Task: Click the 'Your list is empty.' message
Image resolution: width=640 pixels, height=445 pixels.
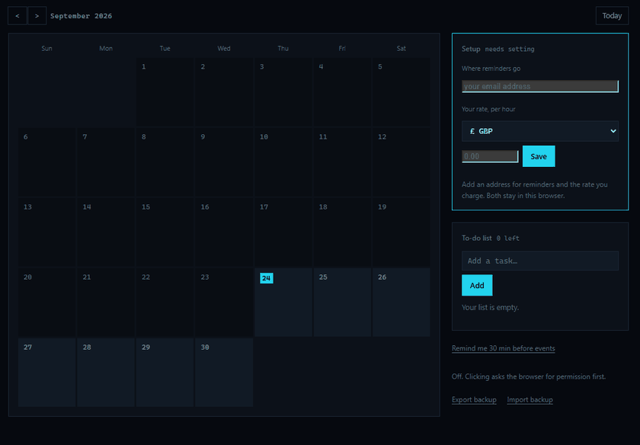Action: click(x=490, y=307)
